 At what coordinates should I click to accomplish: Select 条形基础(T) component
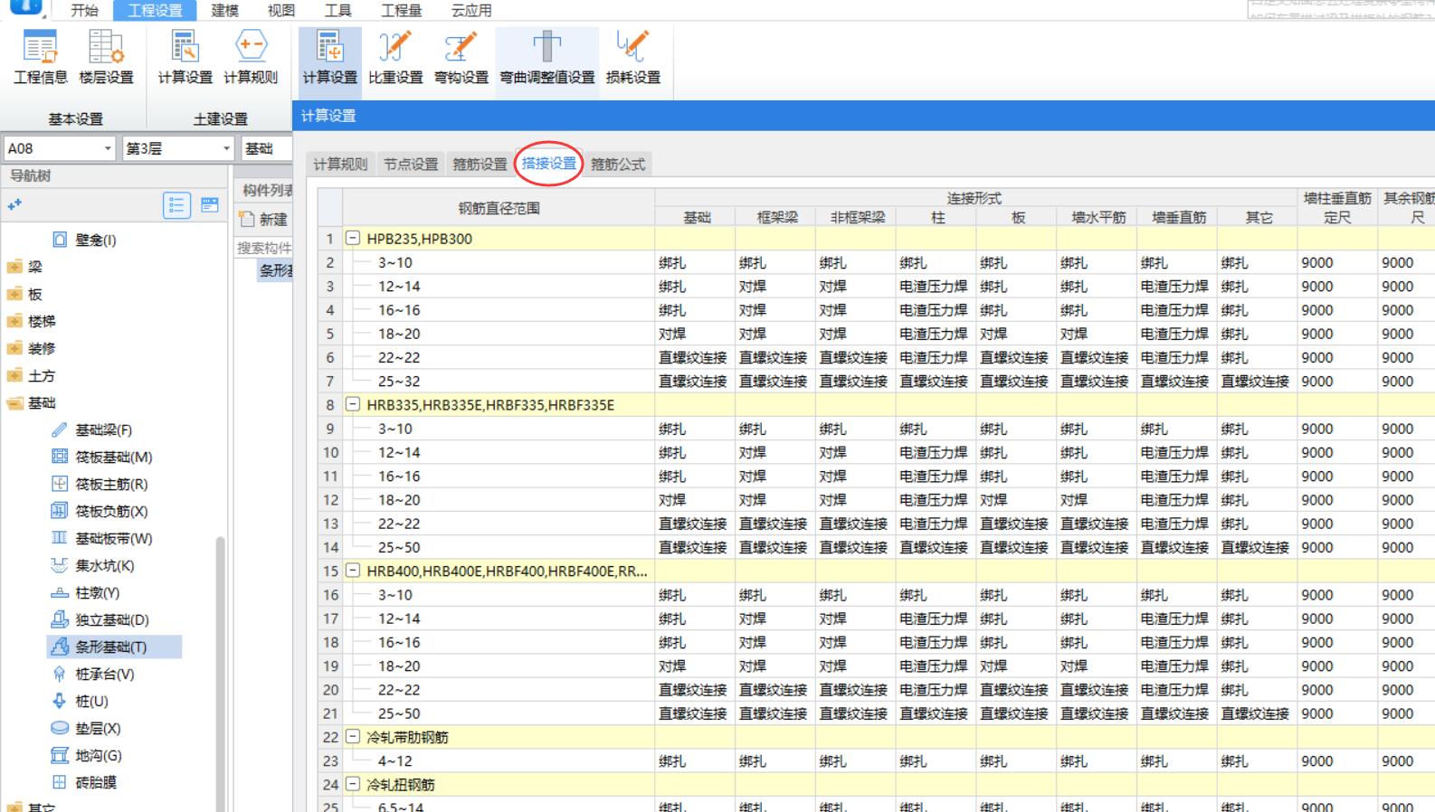click(x=114, y=647)
